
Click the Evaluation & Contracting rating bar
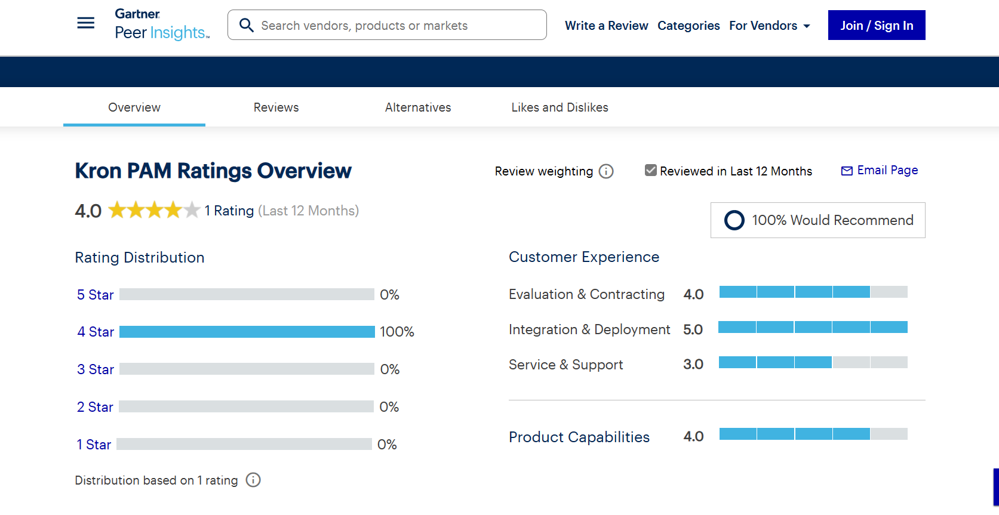(x=813, y=292)
